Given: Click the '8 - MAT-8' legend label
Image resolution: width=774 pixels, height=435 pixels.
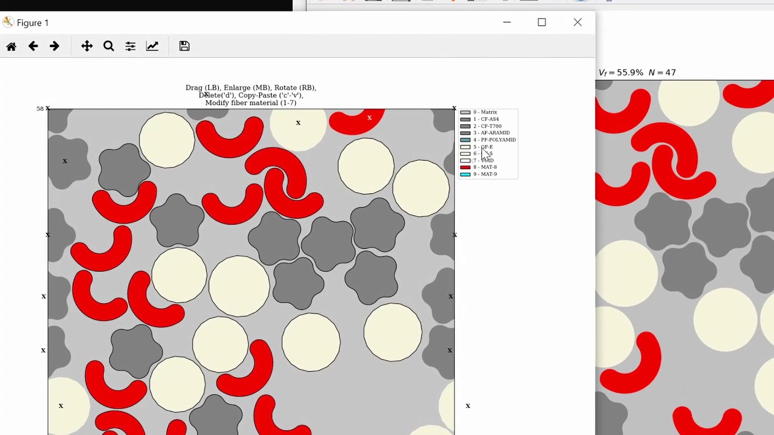Looking at the screenshot, I should [485, 167].
